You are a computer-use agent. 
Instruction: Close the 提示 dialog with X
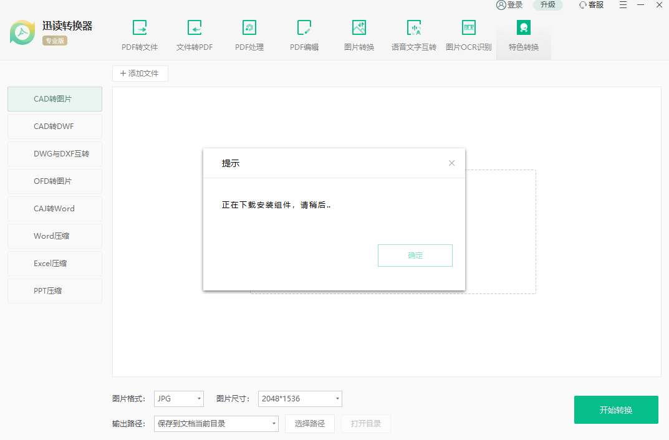point(452,163)
